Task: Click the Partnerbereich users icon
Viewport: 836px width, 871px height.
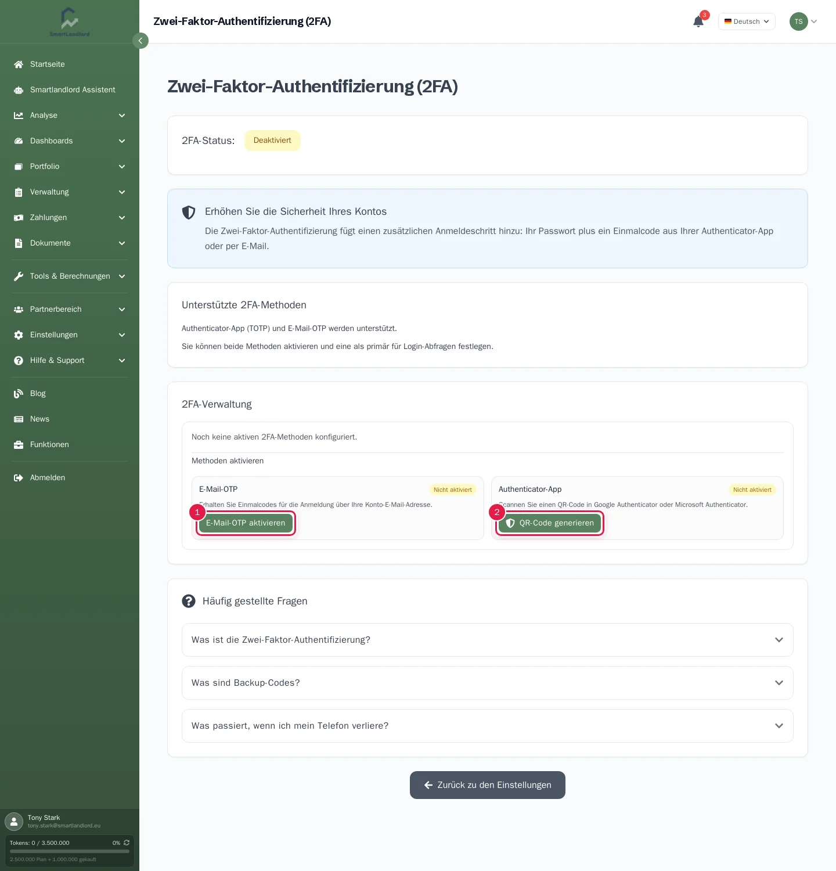Action: point(19,309)
